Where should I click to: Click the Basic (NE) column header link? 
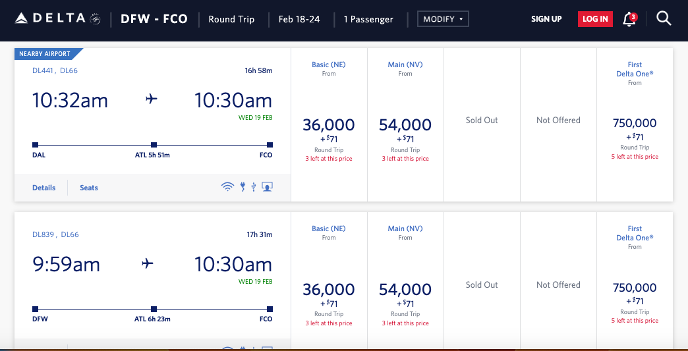[x=329, y=64]
